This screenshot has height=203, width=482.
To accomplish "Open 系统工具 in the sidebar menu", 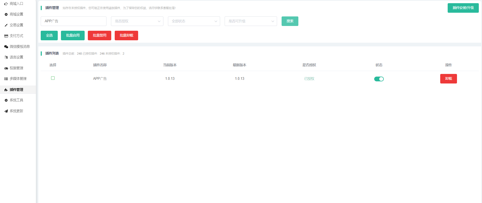I will pos(17,100).
